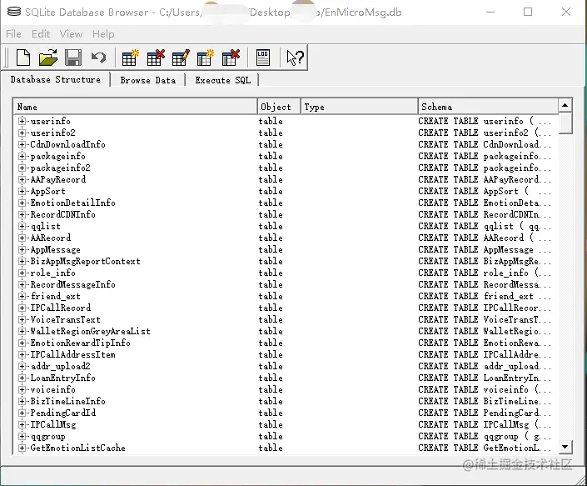Select the EmotionRewardTipInfo row
This screenshot has width=587, height=486.
(286, 343)
